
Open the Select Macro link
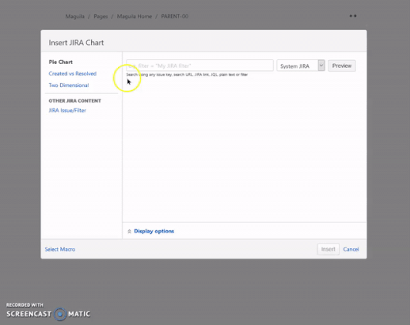pyautogui.click(x=60, y=249)
